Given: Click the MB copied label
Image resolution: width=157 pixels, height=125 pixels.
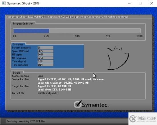Looking at the screenshot, I should coord(17,55).
